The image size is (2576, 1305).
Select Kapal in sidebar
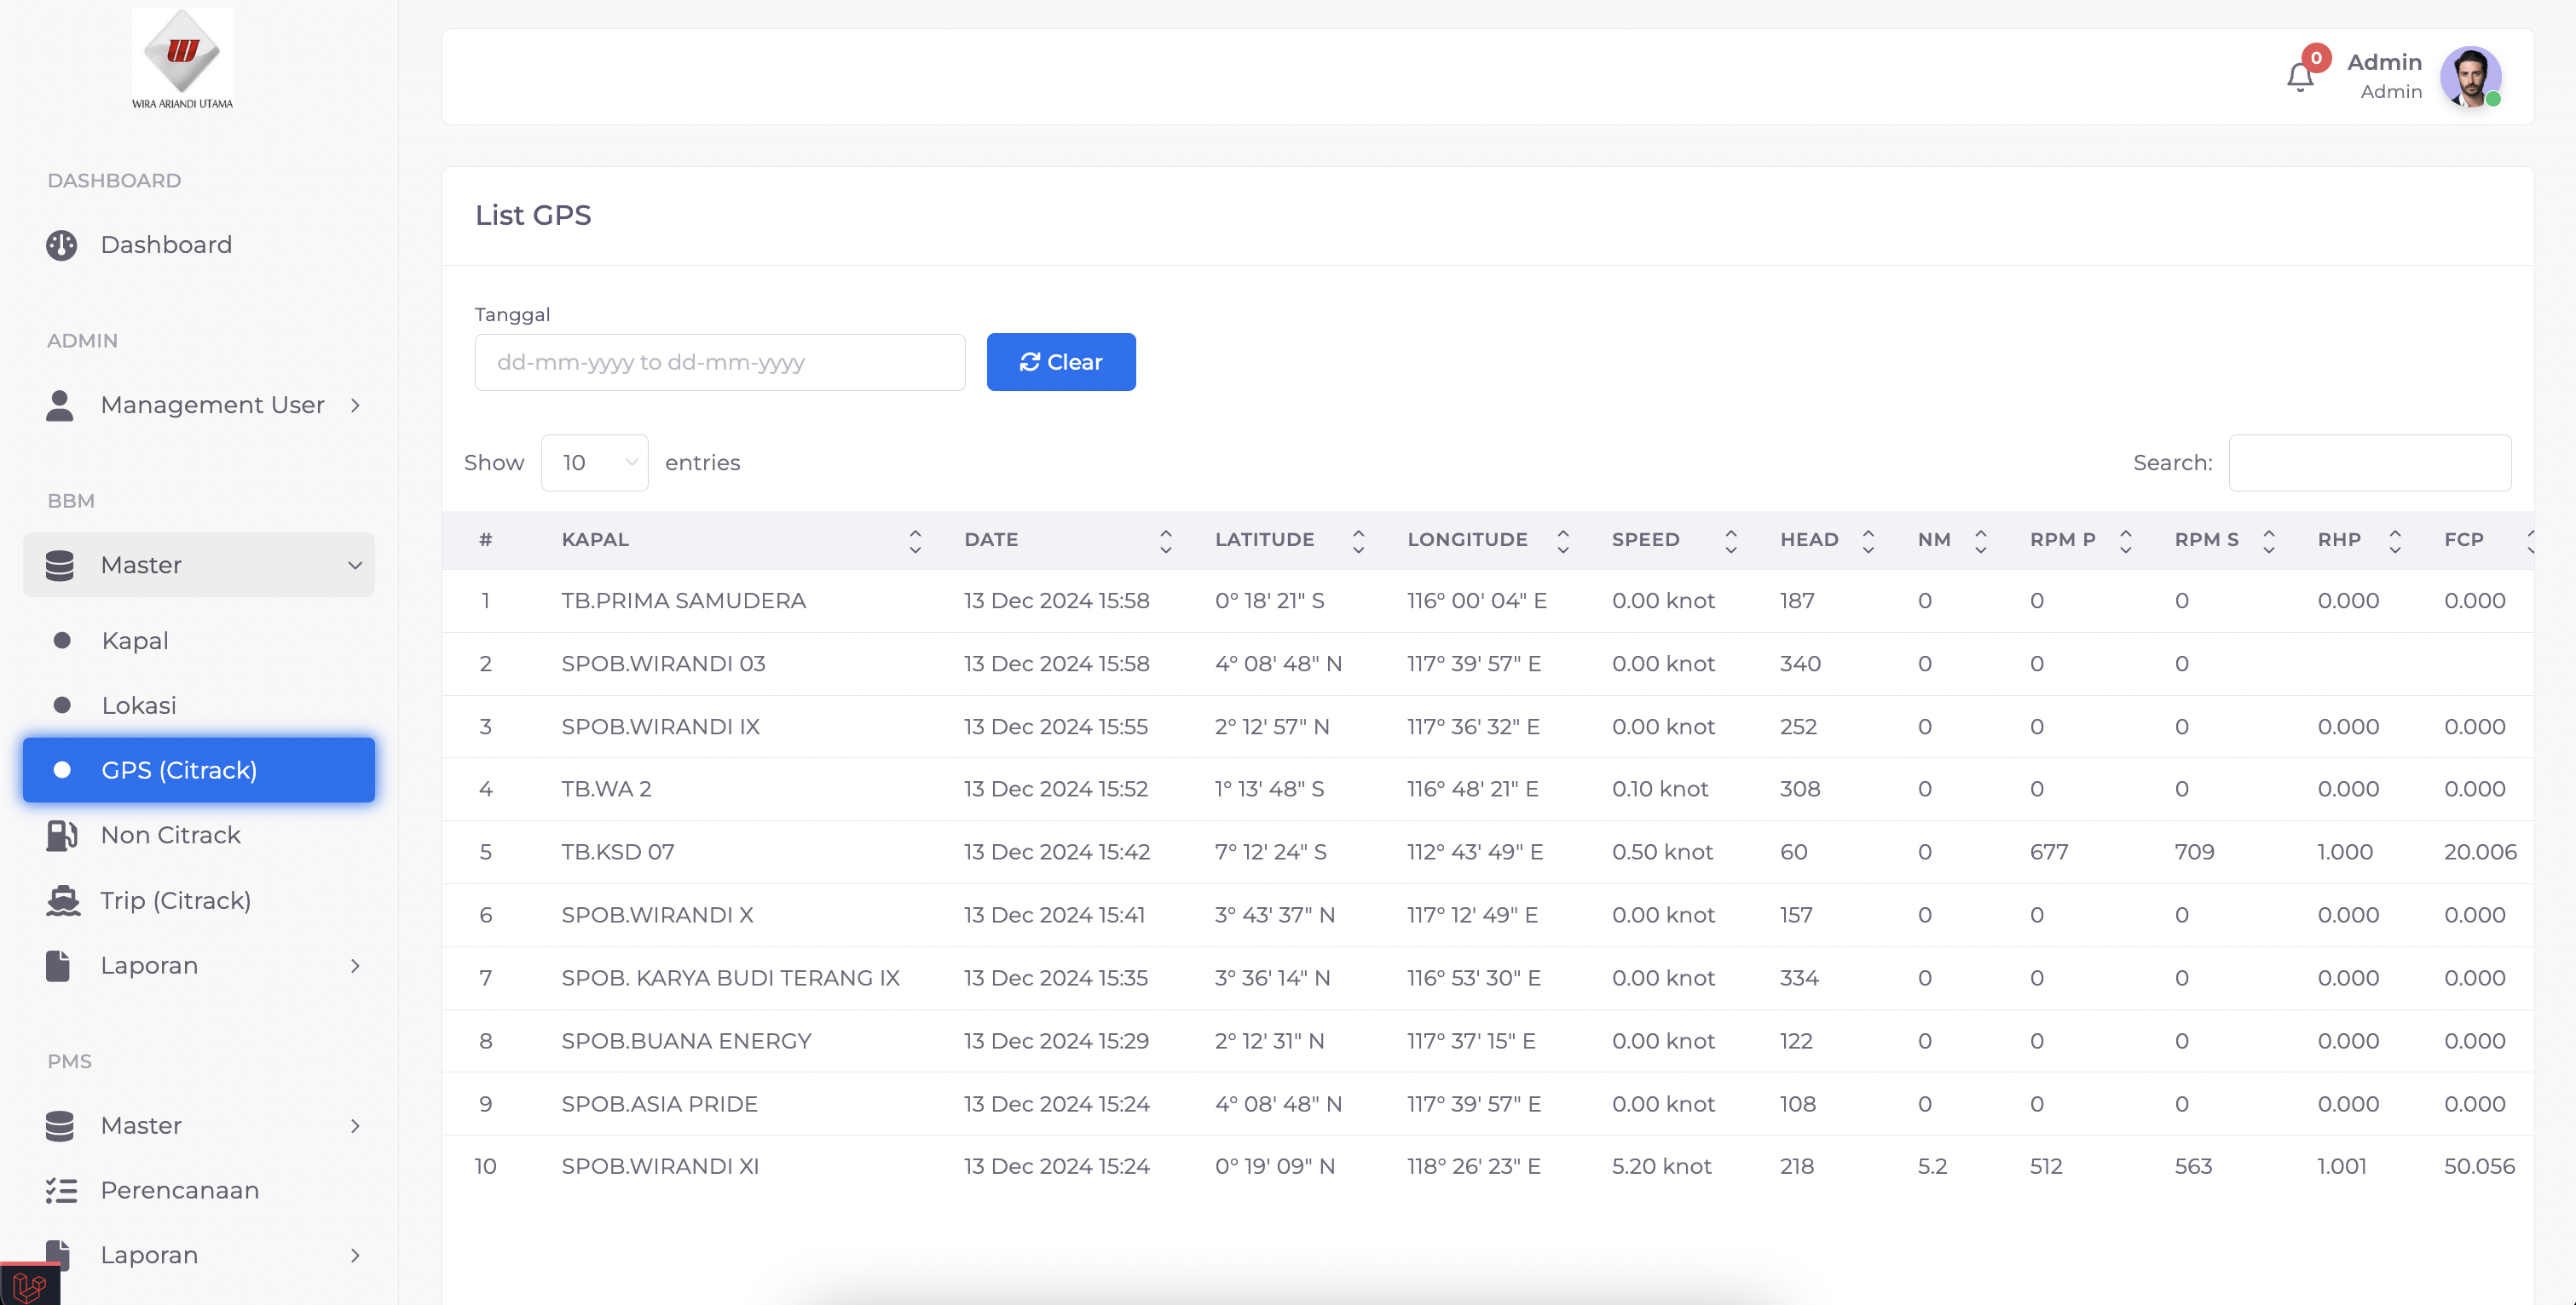point(134,641)
